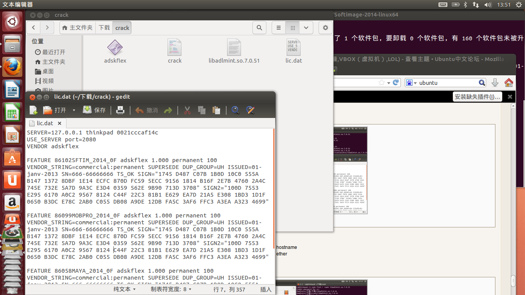Reload the page in Firefox
This screenshot has width=525, height=295.
coord(396,83)
